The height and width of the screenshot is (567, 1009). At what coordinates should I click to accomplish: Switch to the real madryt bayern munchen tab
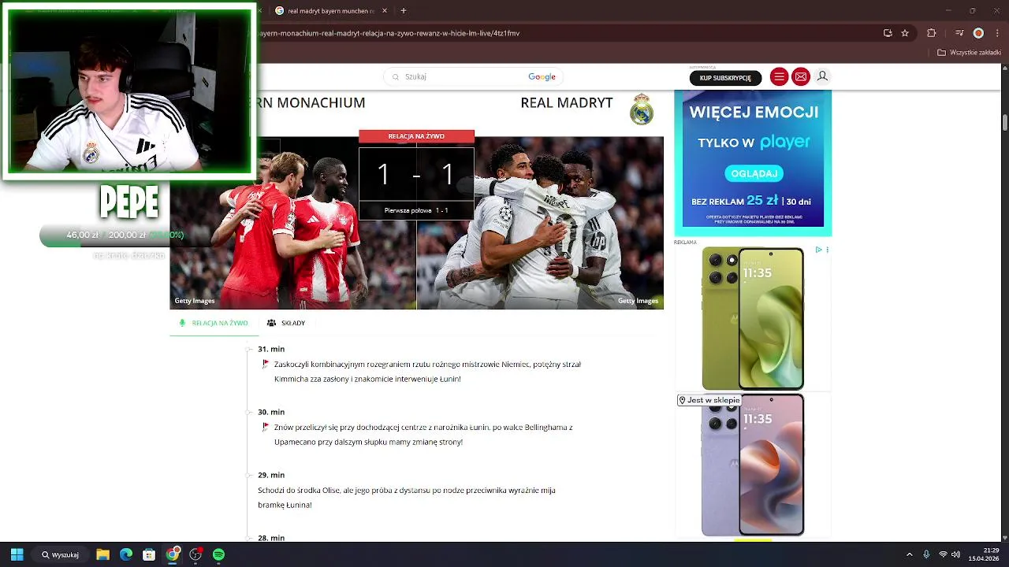coord(326,11)
